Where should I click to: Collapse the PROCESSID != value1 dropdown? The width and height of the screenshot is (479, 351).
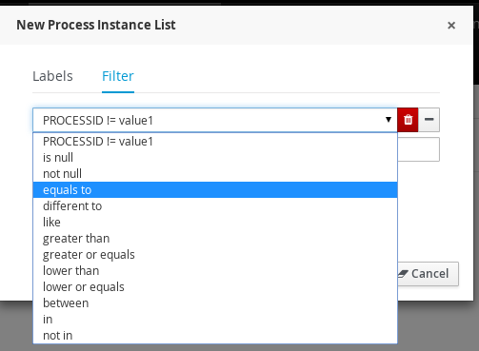point(215,120)
